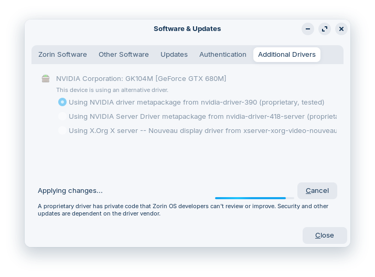This screenshot has height=277, width=375.
Task: Click the Additional Drivers tab
Action: [287, 55]
